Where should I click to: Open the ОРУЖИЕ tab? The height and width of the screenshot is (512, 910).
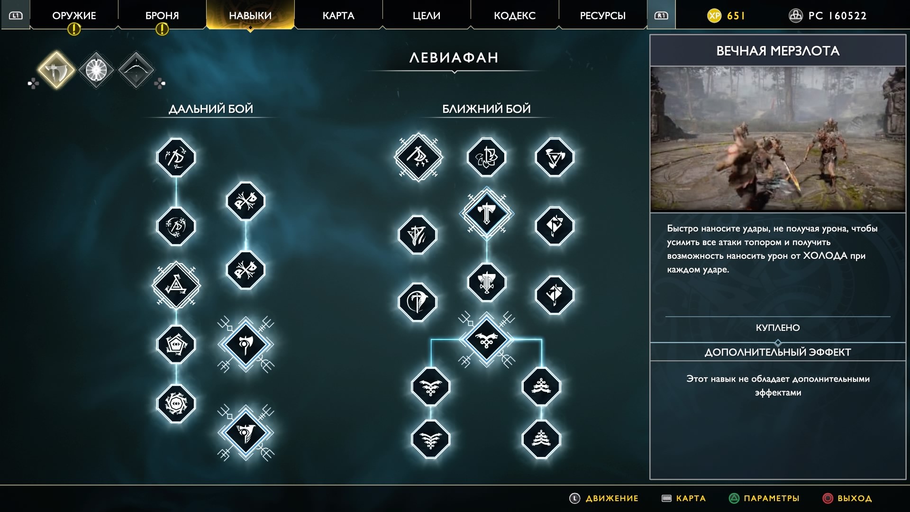74,15
